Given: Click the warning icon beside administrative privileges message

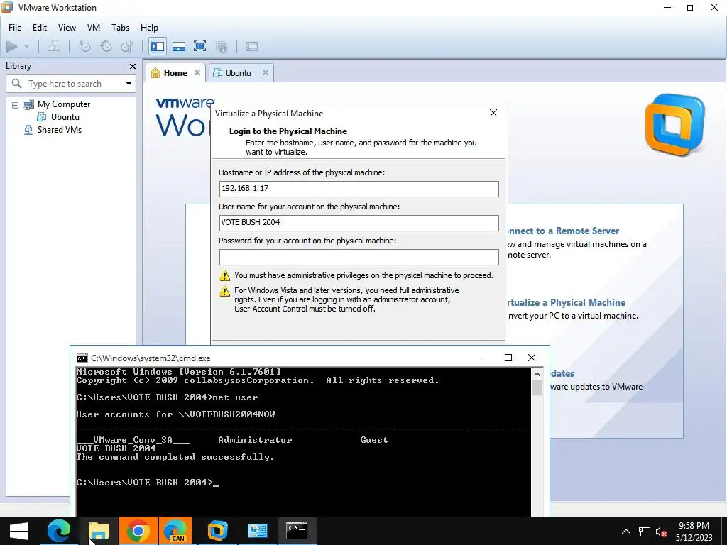Looking at the screenshot, I should (224, 276).
